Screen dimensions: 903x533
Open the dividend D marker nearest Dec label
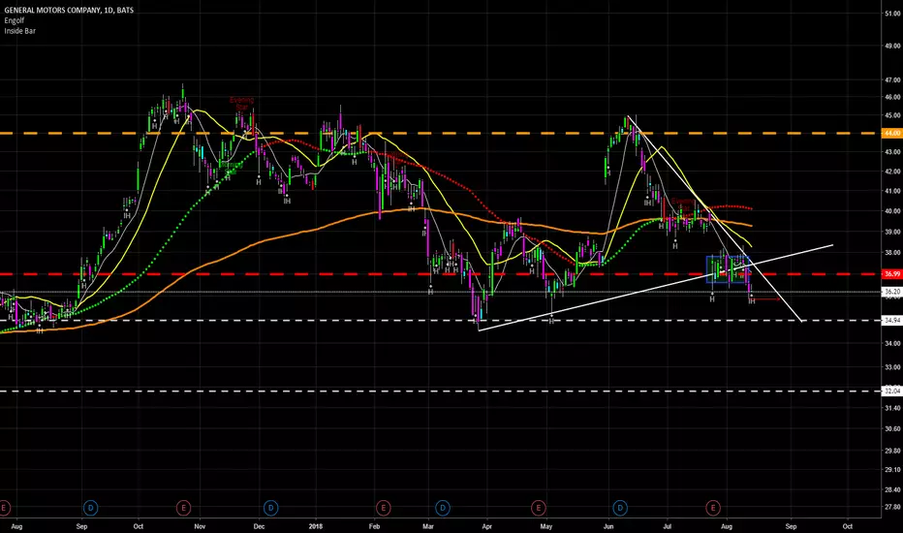pyautogui.click(x=270, y=508)
